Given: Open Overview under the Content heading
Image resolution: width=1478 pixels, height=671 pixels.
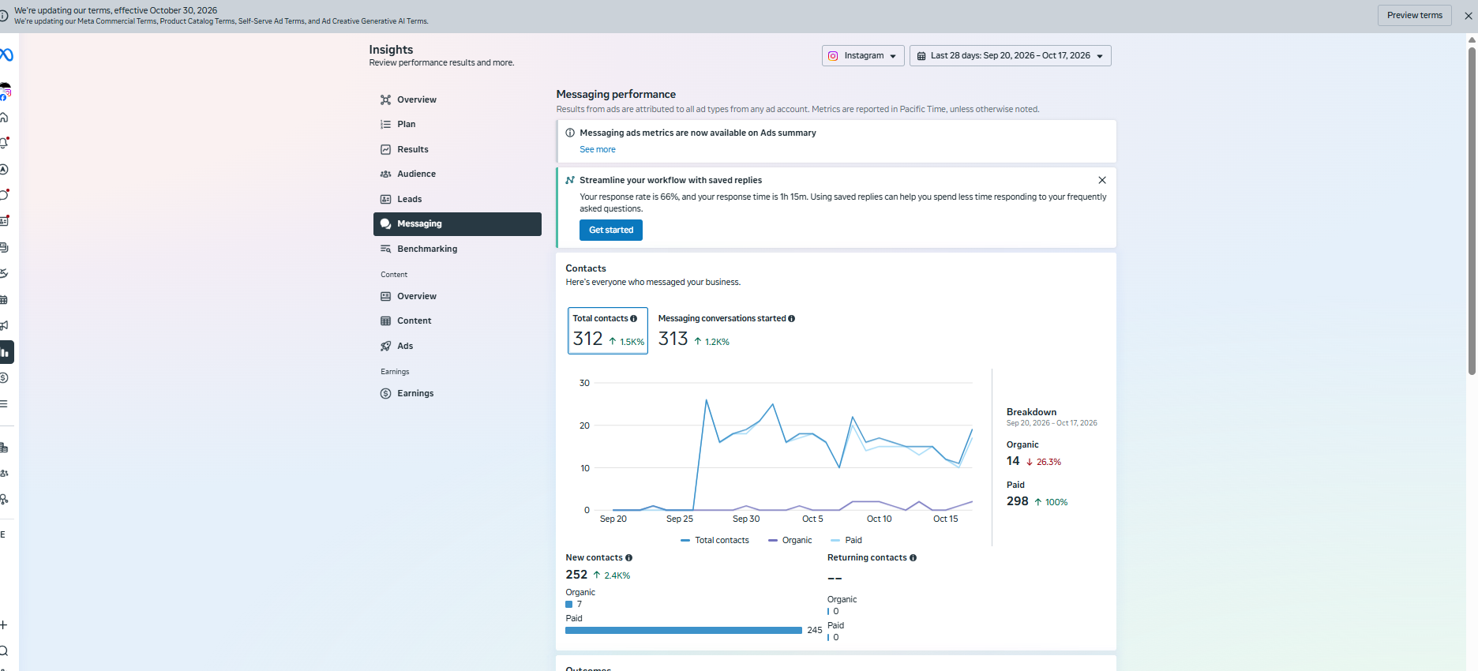Looking at the screenshot, I should click(457, 296).
